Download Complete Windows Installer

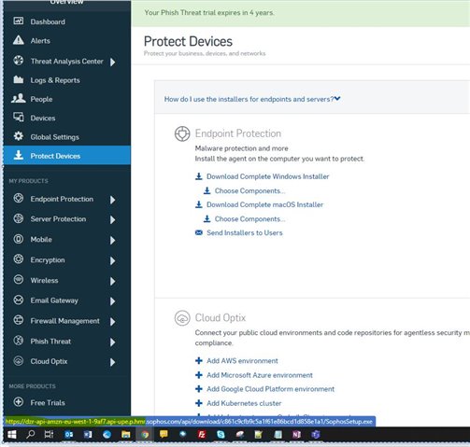coord(267,176)
